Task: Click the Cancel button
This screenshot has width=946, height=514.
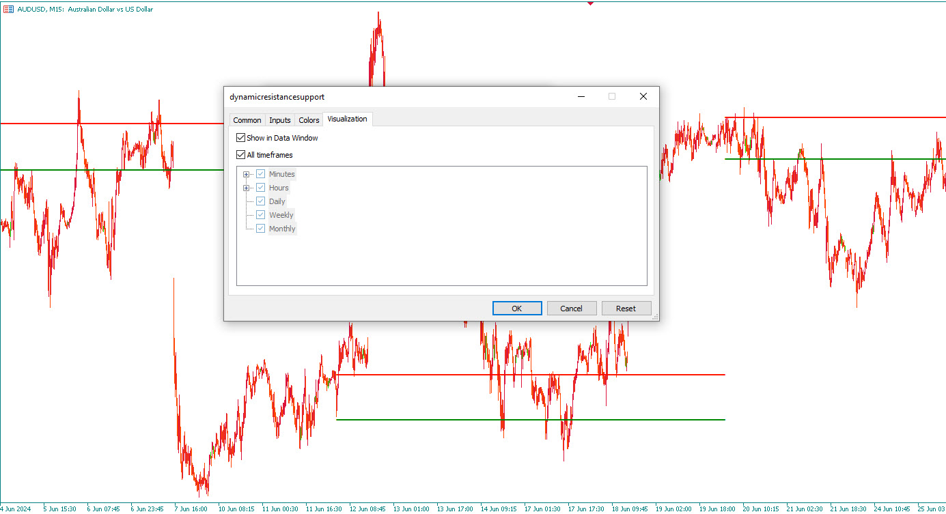Action: (572, 309)
